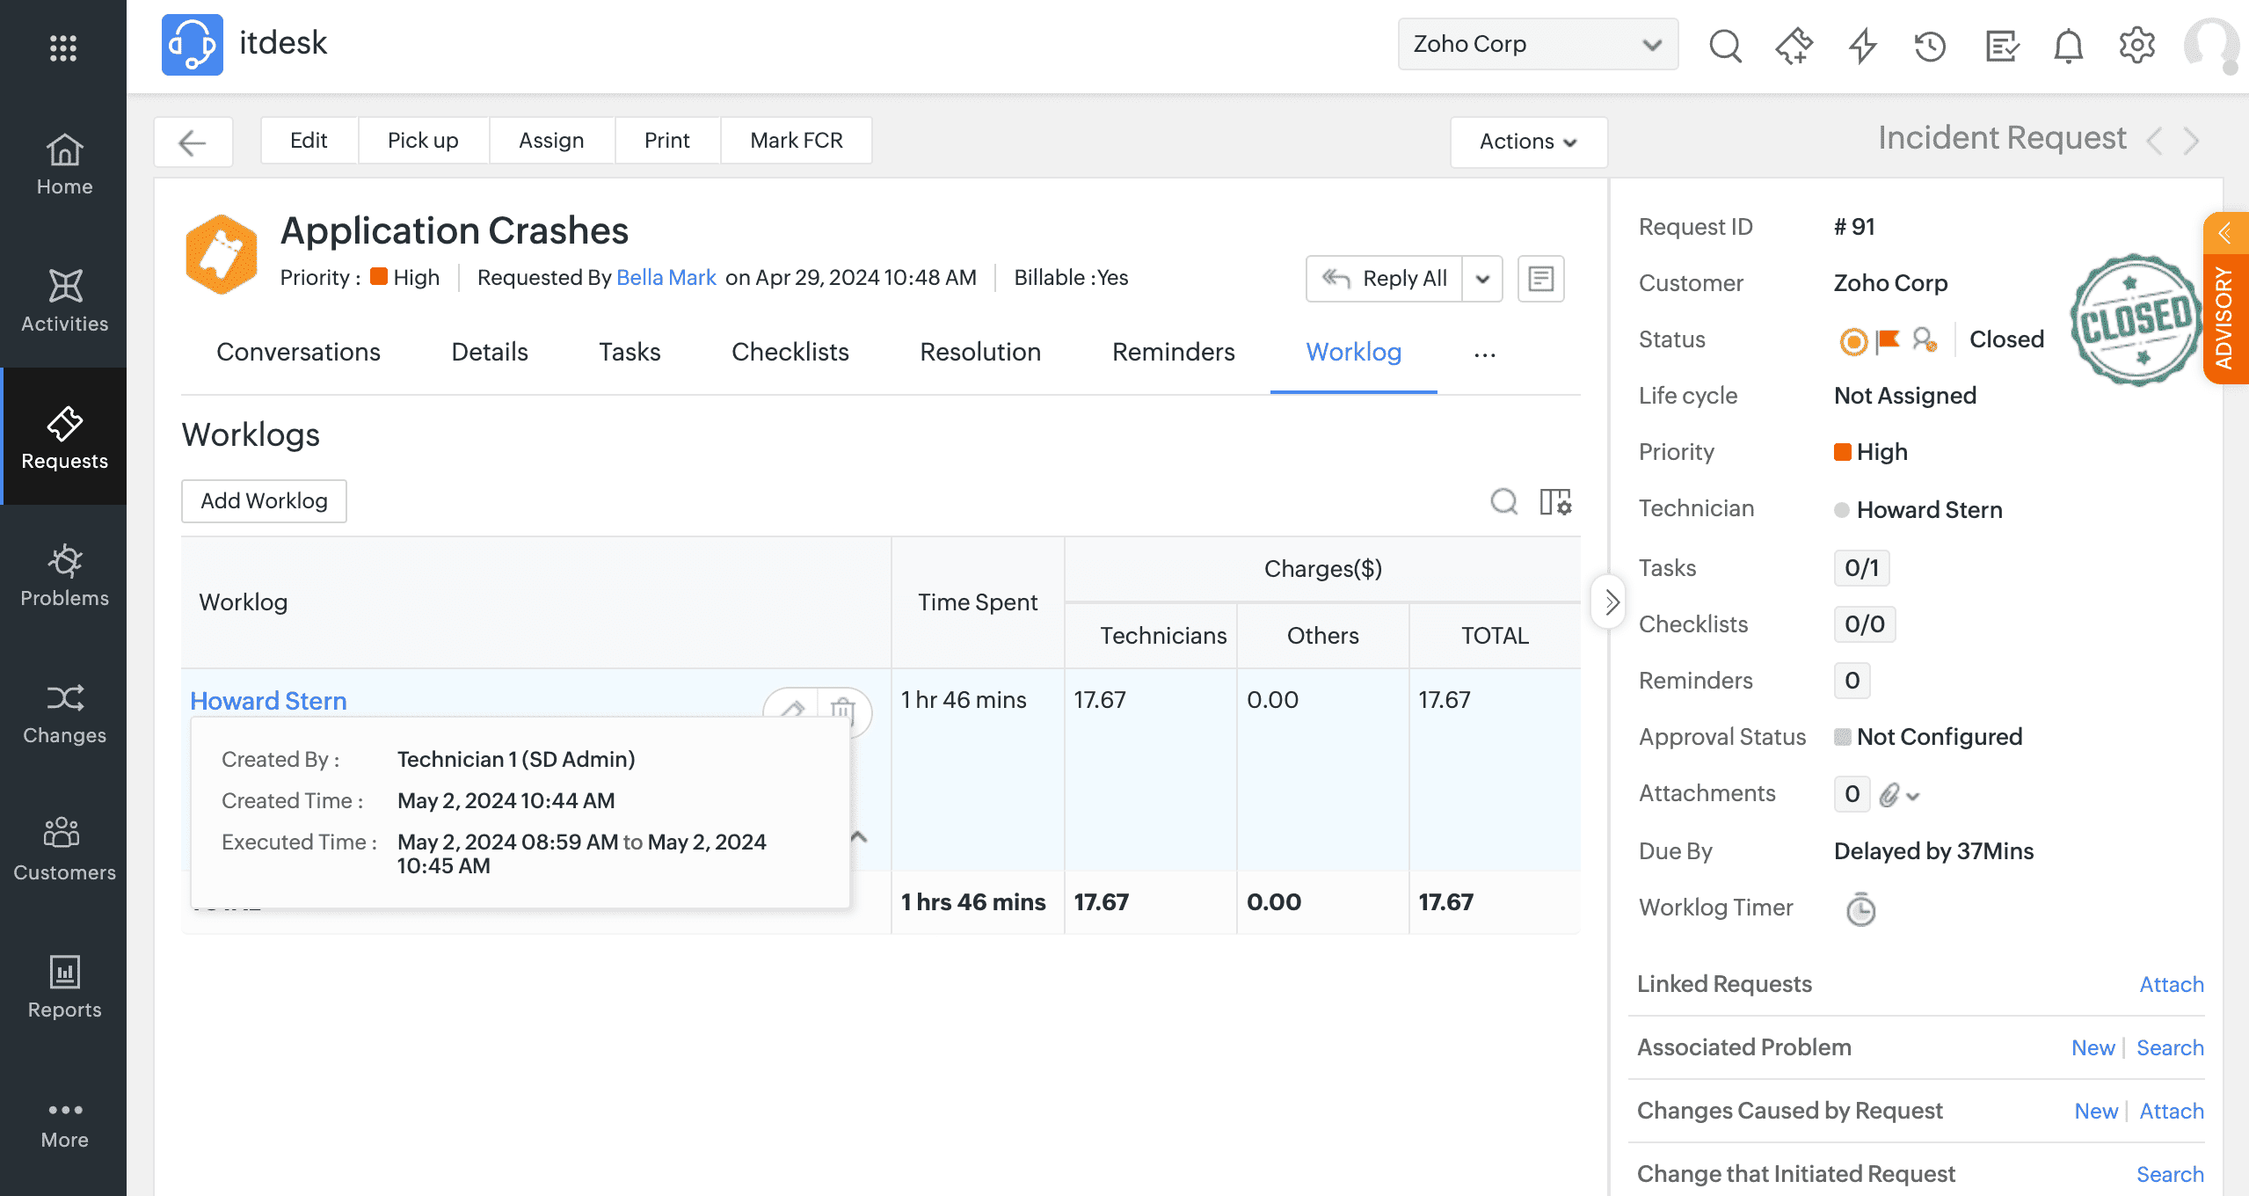Open the Problems module in the sidebar
This screenshot has width=2249, height=1196.
point(64,575)
